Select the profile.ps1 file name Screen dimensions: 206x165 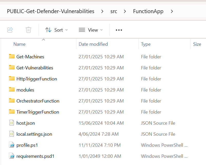pyautogui.click(x=27, y=145)
